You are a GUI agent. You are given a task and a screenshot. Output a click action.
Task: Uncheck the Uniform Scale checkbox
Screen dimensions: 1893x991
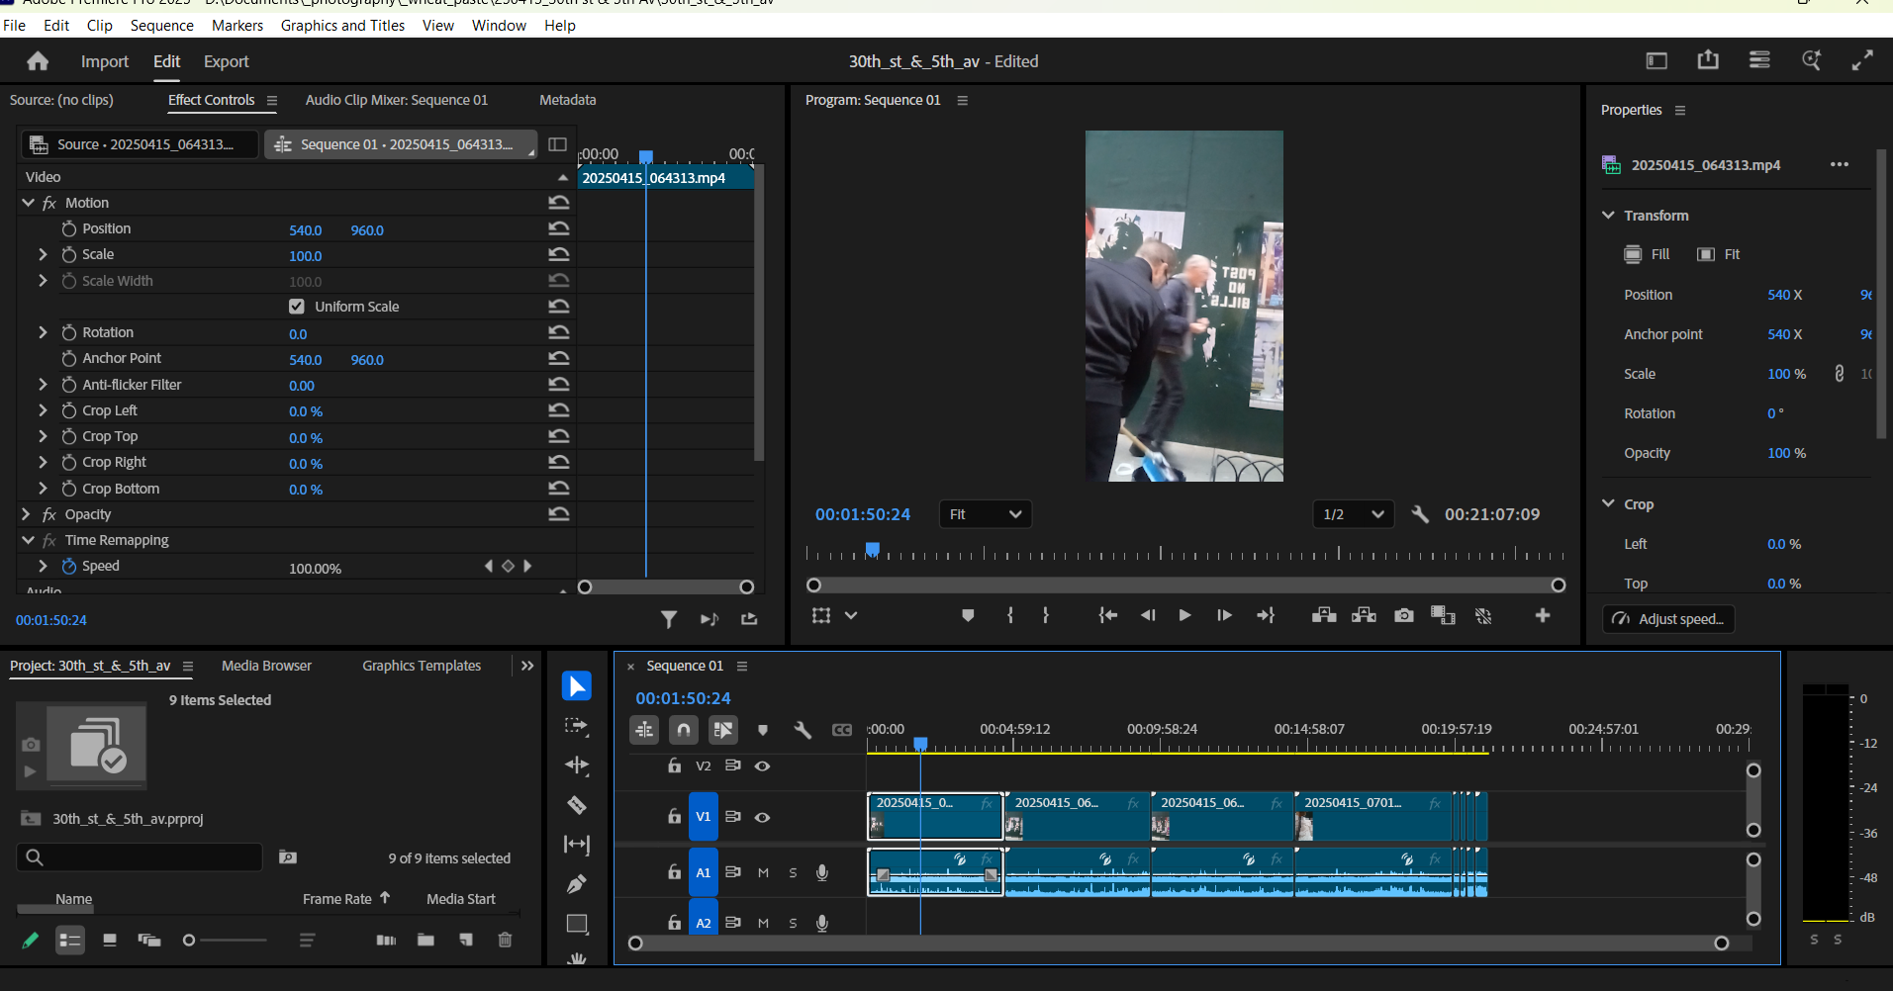pos(297,306)
